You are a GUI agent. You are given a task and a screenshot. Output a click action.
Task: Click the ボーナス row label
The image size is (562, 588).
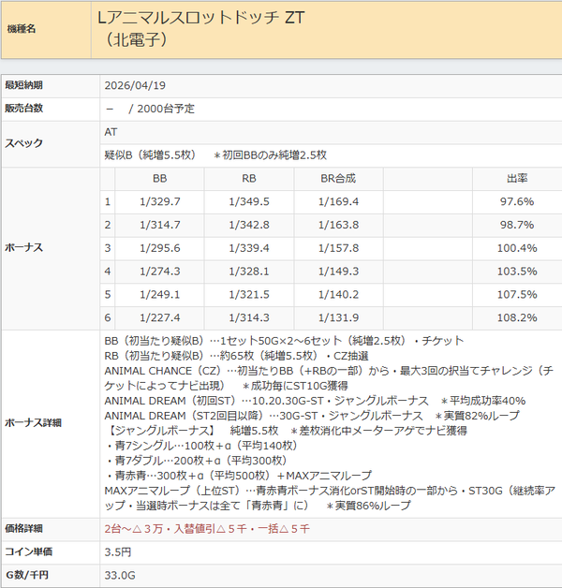tap(23, 247)
